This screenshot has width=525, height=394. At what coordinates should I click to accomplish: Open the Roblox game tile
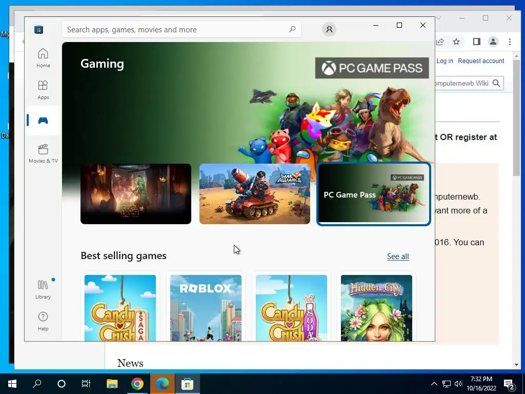[206, 308]
